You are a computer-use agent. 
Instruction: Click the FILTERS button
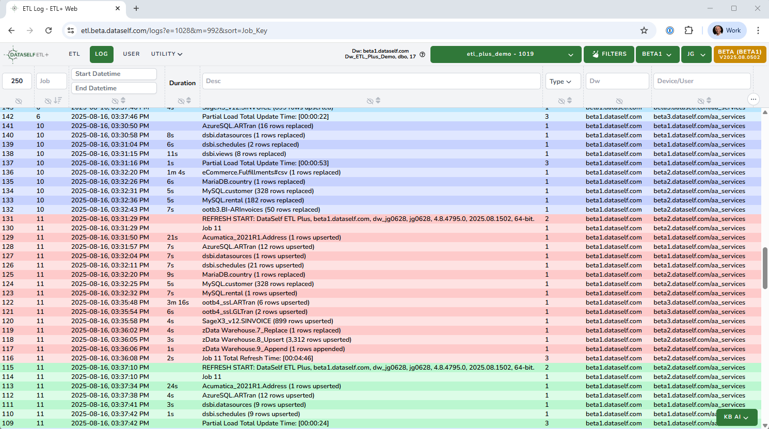click(x=608, y=54)
